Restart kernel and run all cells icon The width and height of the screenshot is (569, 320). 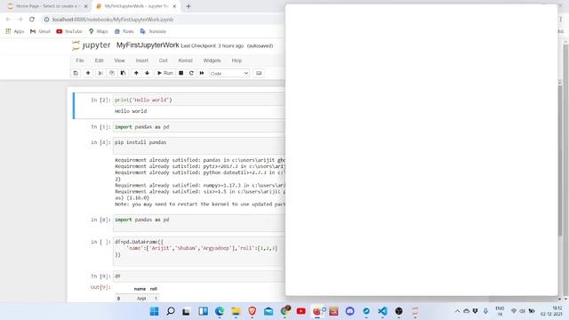pyautogui.click(x=202, y=73)
